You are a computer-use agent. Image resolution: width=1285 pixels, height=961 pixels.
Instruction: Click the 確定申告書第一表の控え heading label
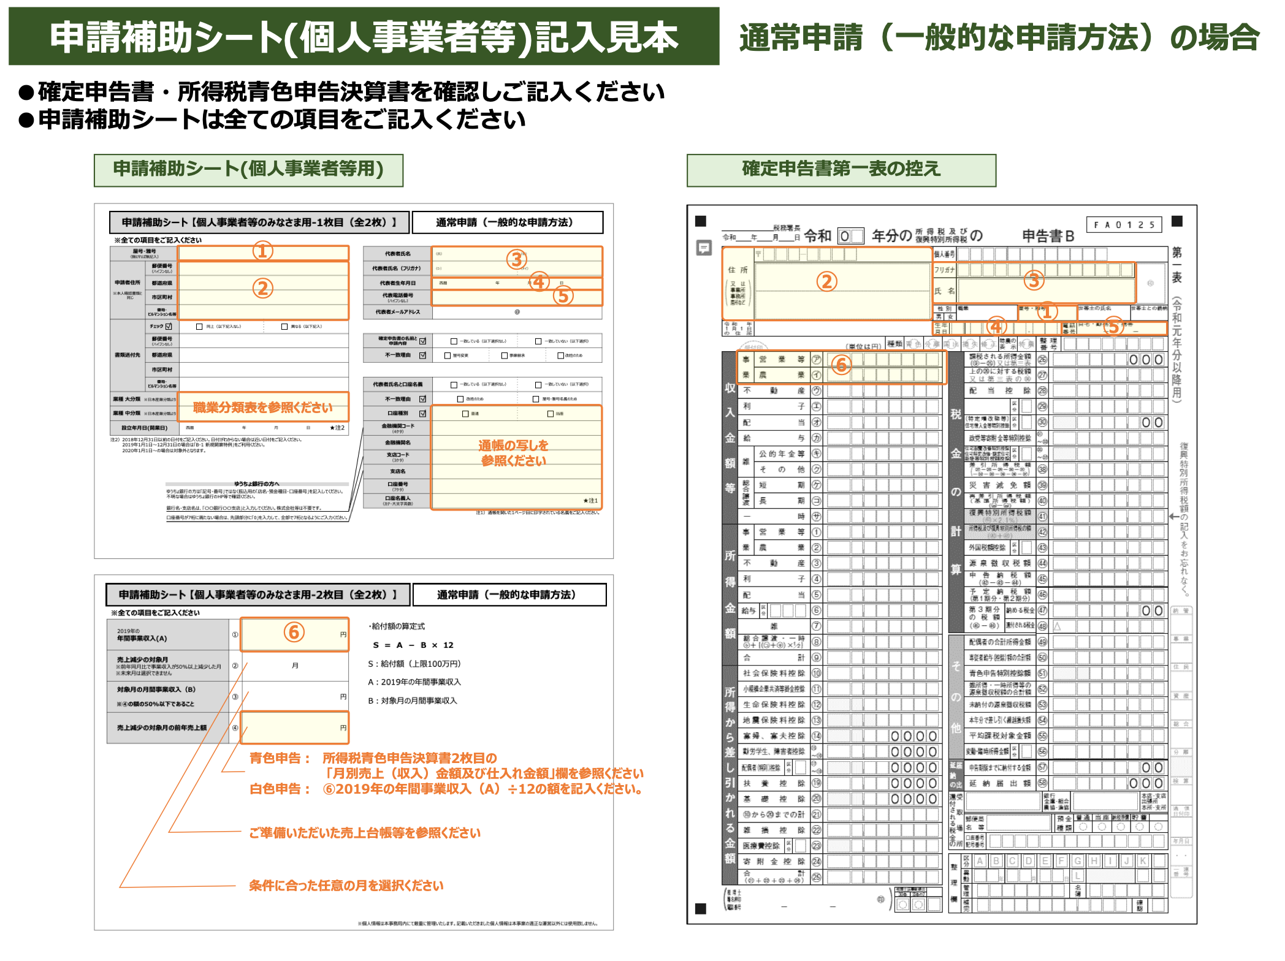pyautogui.click(x=841, y=170)
